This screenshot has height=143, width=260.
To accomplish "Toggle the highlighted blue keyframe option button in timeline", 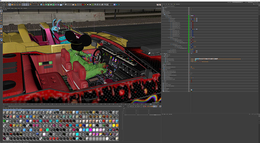I will pyautogui.click(x=154, y=106).
